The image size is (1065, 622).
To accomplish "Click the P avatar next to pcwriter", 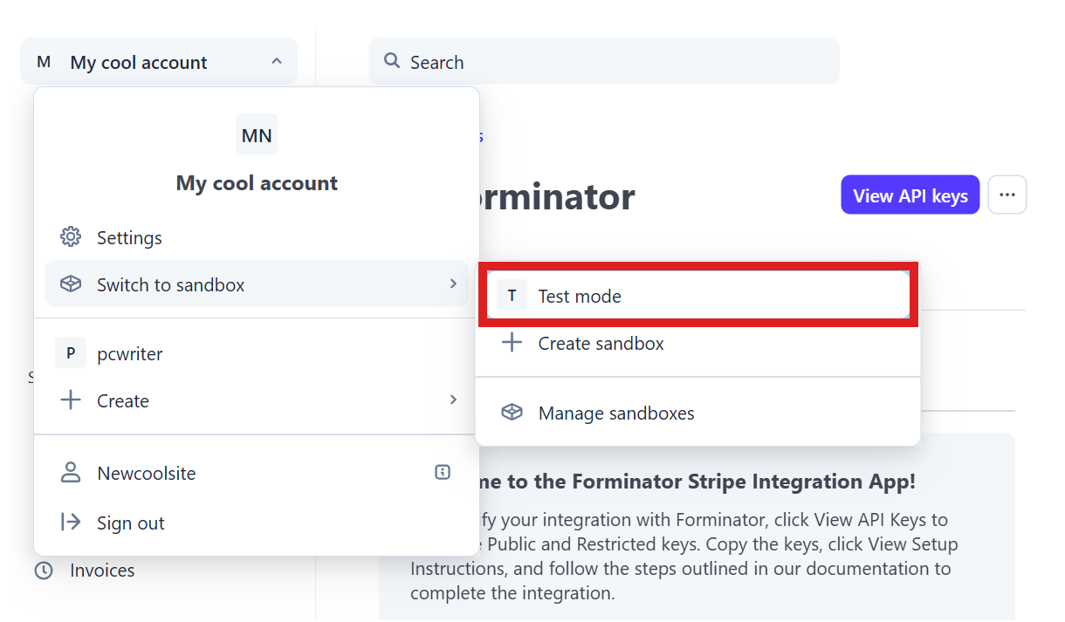I will coord(71,353).
